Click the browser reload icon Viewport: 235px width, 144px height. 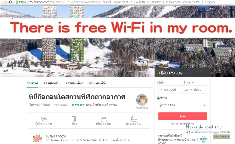pos(10,2)
